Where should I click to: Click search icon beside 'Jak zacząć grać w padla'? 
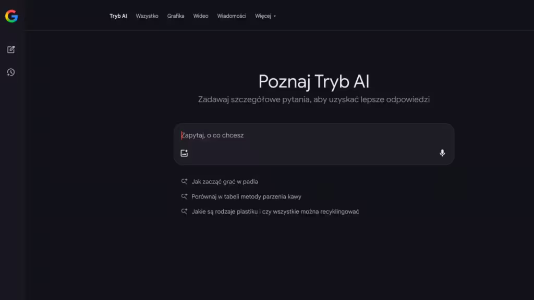[184, 182]
